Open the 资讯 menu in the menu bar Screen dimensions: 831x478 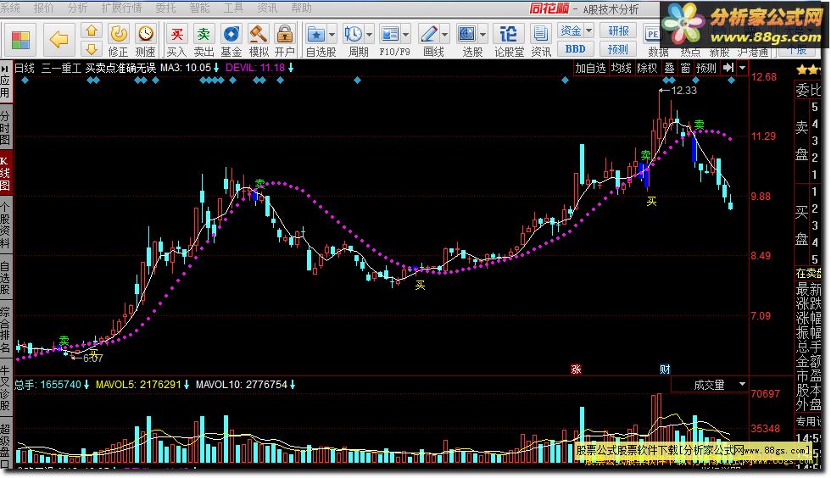[x=267, y=8]
